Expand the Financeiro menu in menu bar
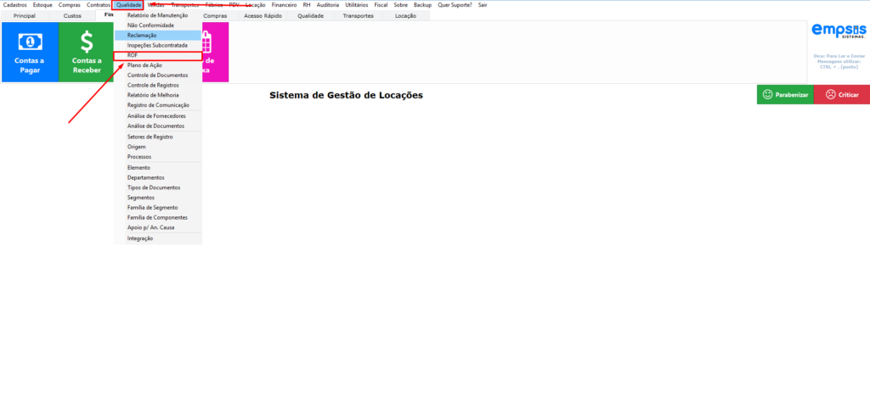Image resolution: width=870 pixels, height=397 pixels. (284, 5)
